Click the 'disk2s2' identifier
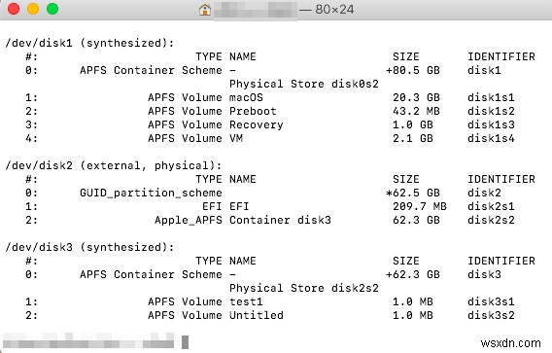 click(491, 220)
